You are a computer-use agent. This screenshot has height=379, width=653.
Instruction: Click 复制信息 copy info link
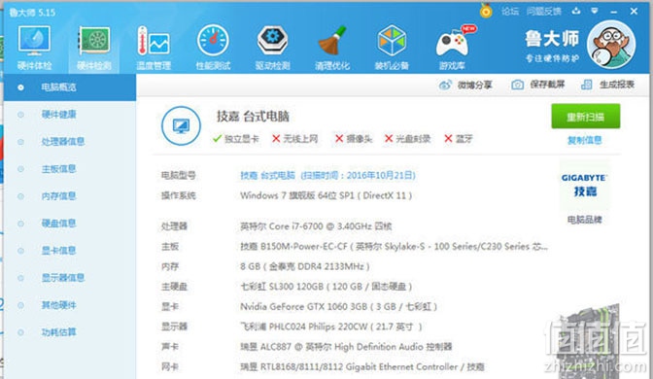pyautogui.click(x=585, y=140)
